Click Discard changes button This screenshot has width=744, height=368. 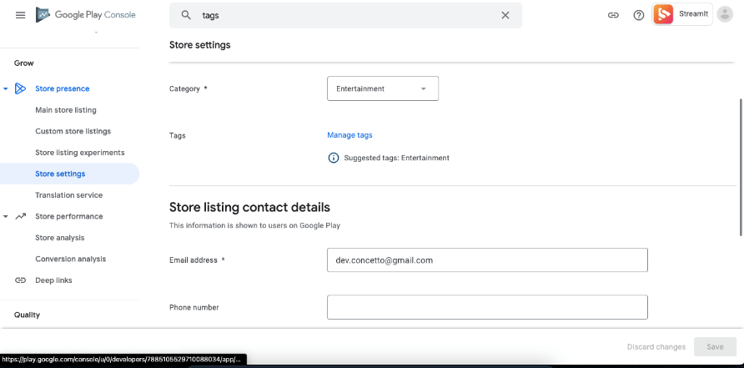(656, 347)
